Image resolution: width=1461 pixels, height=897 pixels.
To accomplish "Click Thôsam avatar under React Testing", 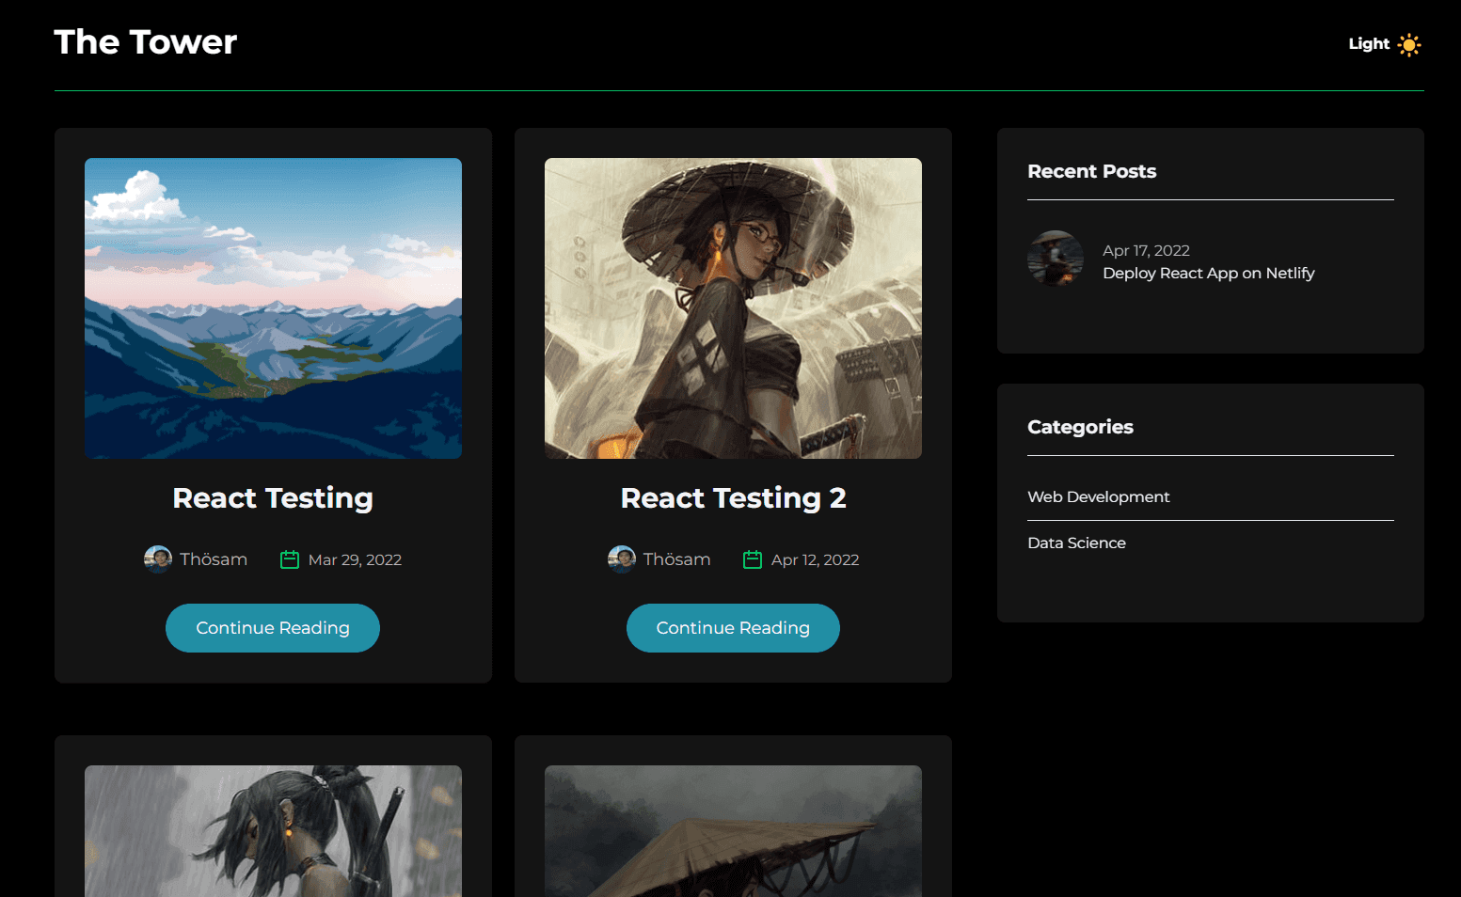I will click(x=157, y=559).
